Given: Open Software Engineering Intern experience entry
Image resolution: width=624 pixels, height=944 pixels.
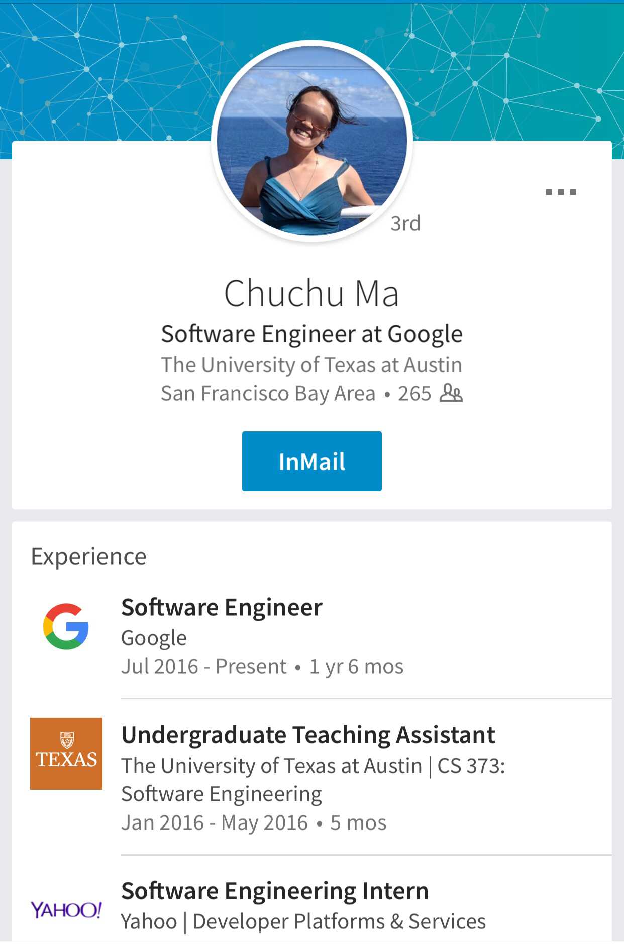Looking at the screenshot, I should tap(275, 891).
